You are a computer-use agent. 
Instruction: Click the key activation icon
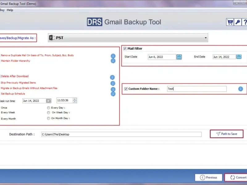238,22
